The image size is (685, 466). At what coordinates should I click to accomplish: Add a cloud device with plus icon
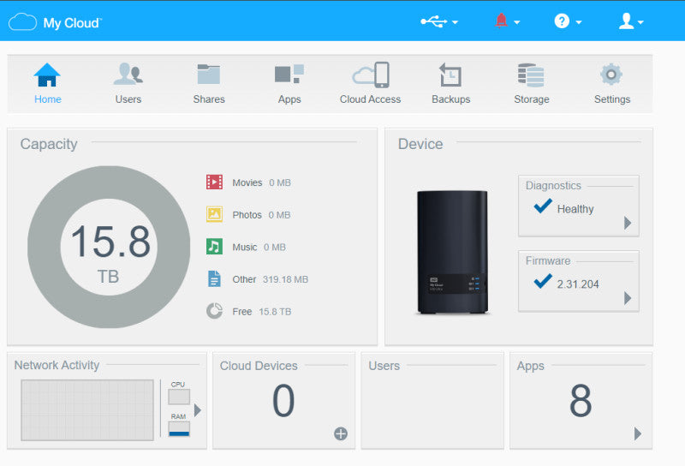[341, 433]
